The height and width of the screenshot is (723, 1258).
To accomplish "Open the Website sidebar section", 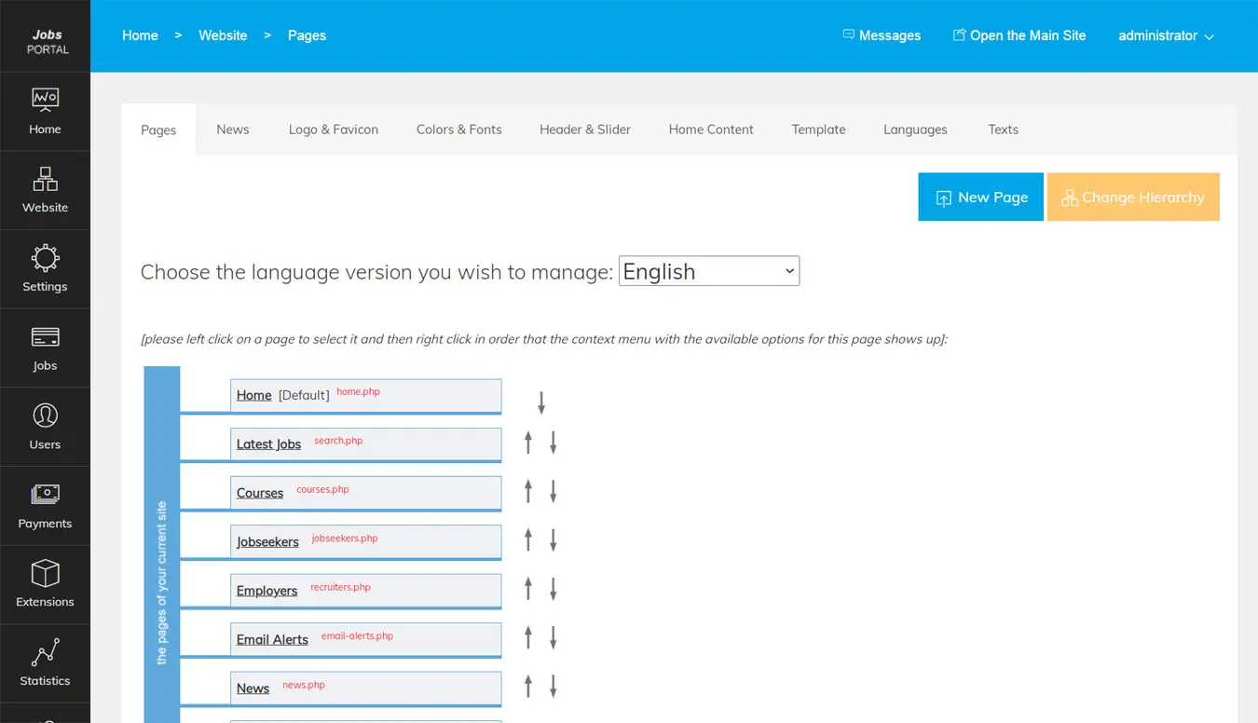I will click(45, 190).
